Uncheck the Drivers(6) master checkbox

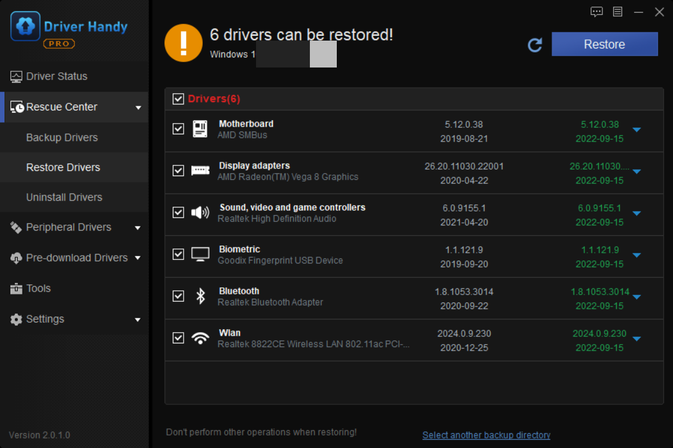(x=178, y=99)
